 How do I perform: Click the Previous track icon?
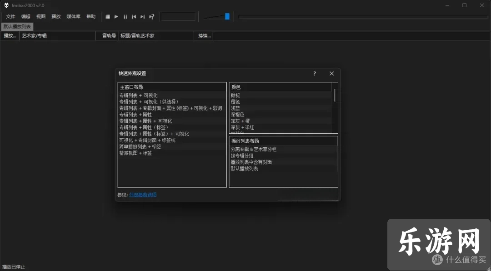tap(134, 17)
